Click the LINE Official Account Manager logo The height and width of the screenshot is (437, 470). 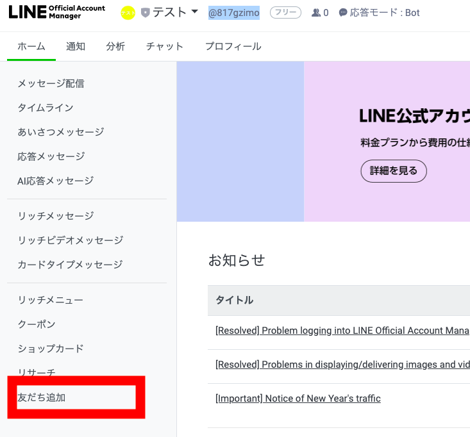pyautogui.click(x=57, y=12)
